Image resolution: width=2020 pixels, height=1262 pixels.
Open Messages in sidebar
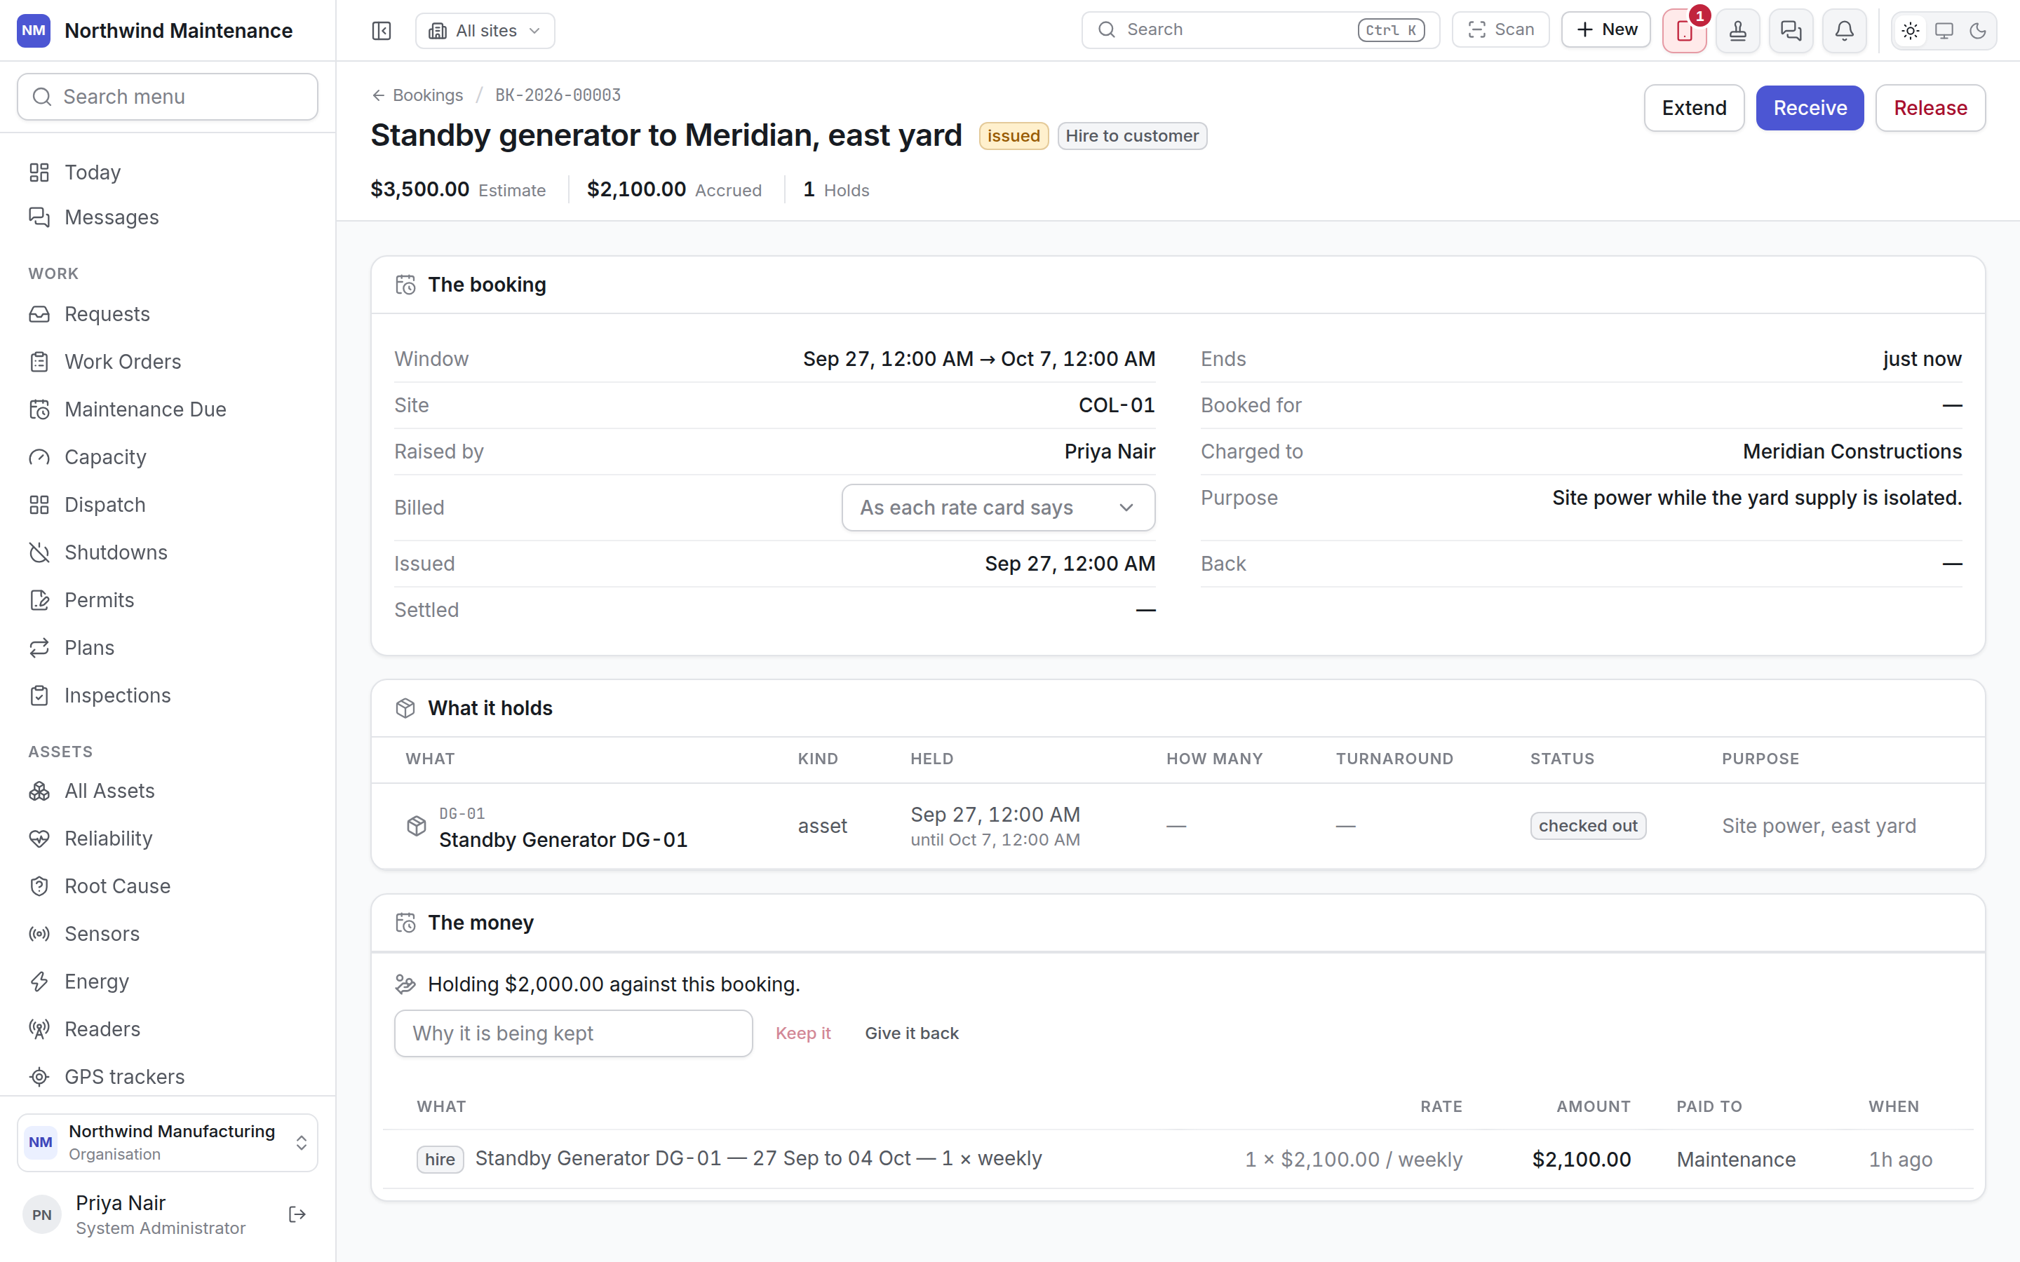168,217
